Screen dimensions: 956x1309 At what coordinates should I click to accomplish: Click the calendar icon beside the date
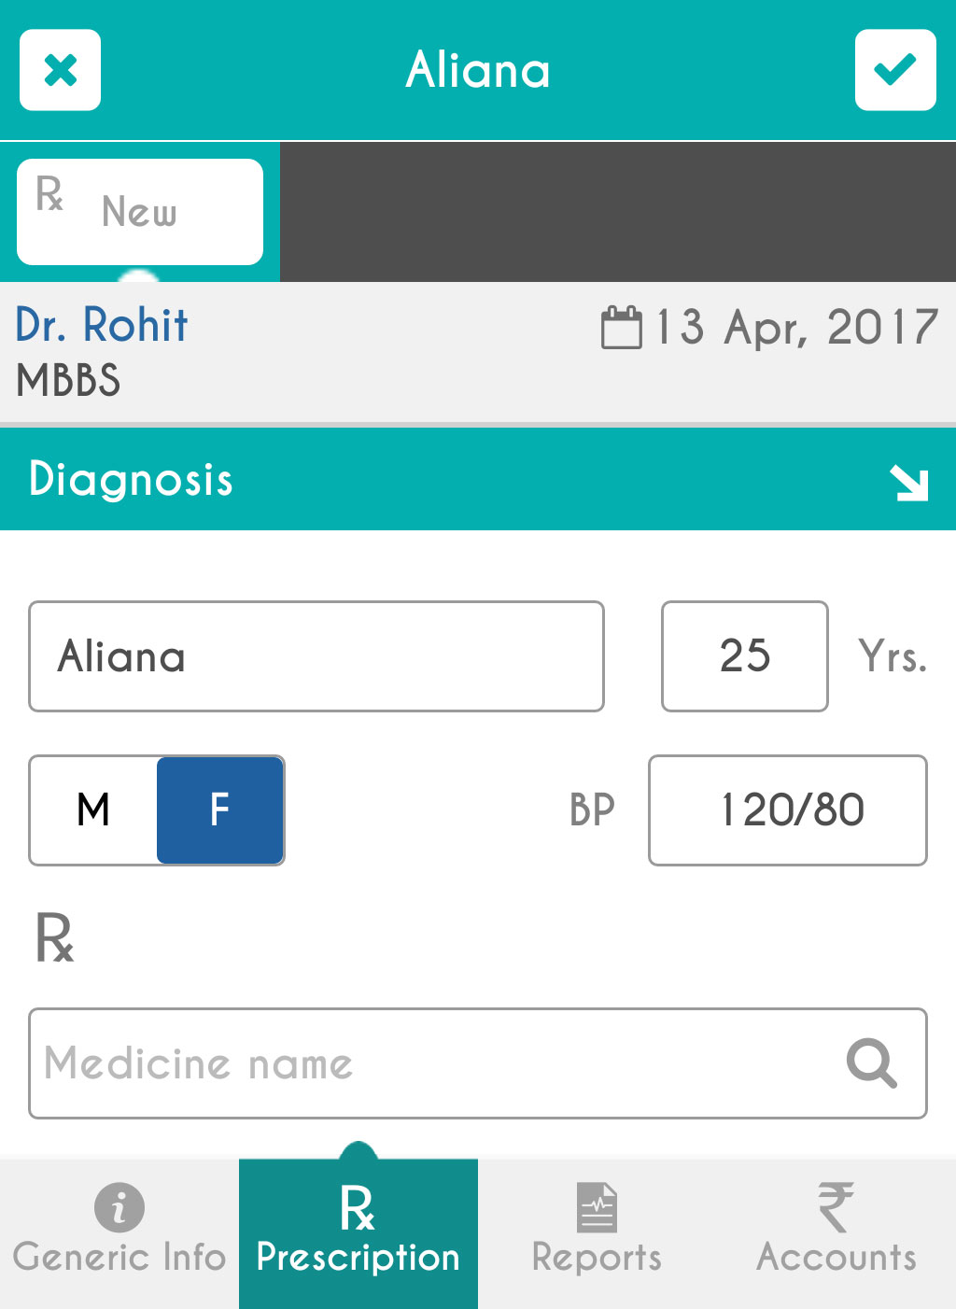point(621,328)
